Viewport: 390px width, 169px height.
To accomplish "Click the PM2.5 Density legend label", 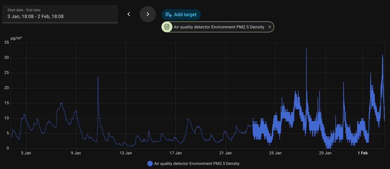I will coord(197,164).
